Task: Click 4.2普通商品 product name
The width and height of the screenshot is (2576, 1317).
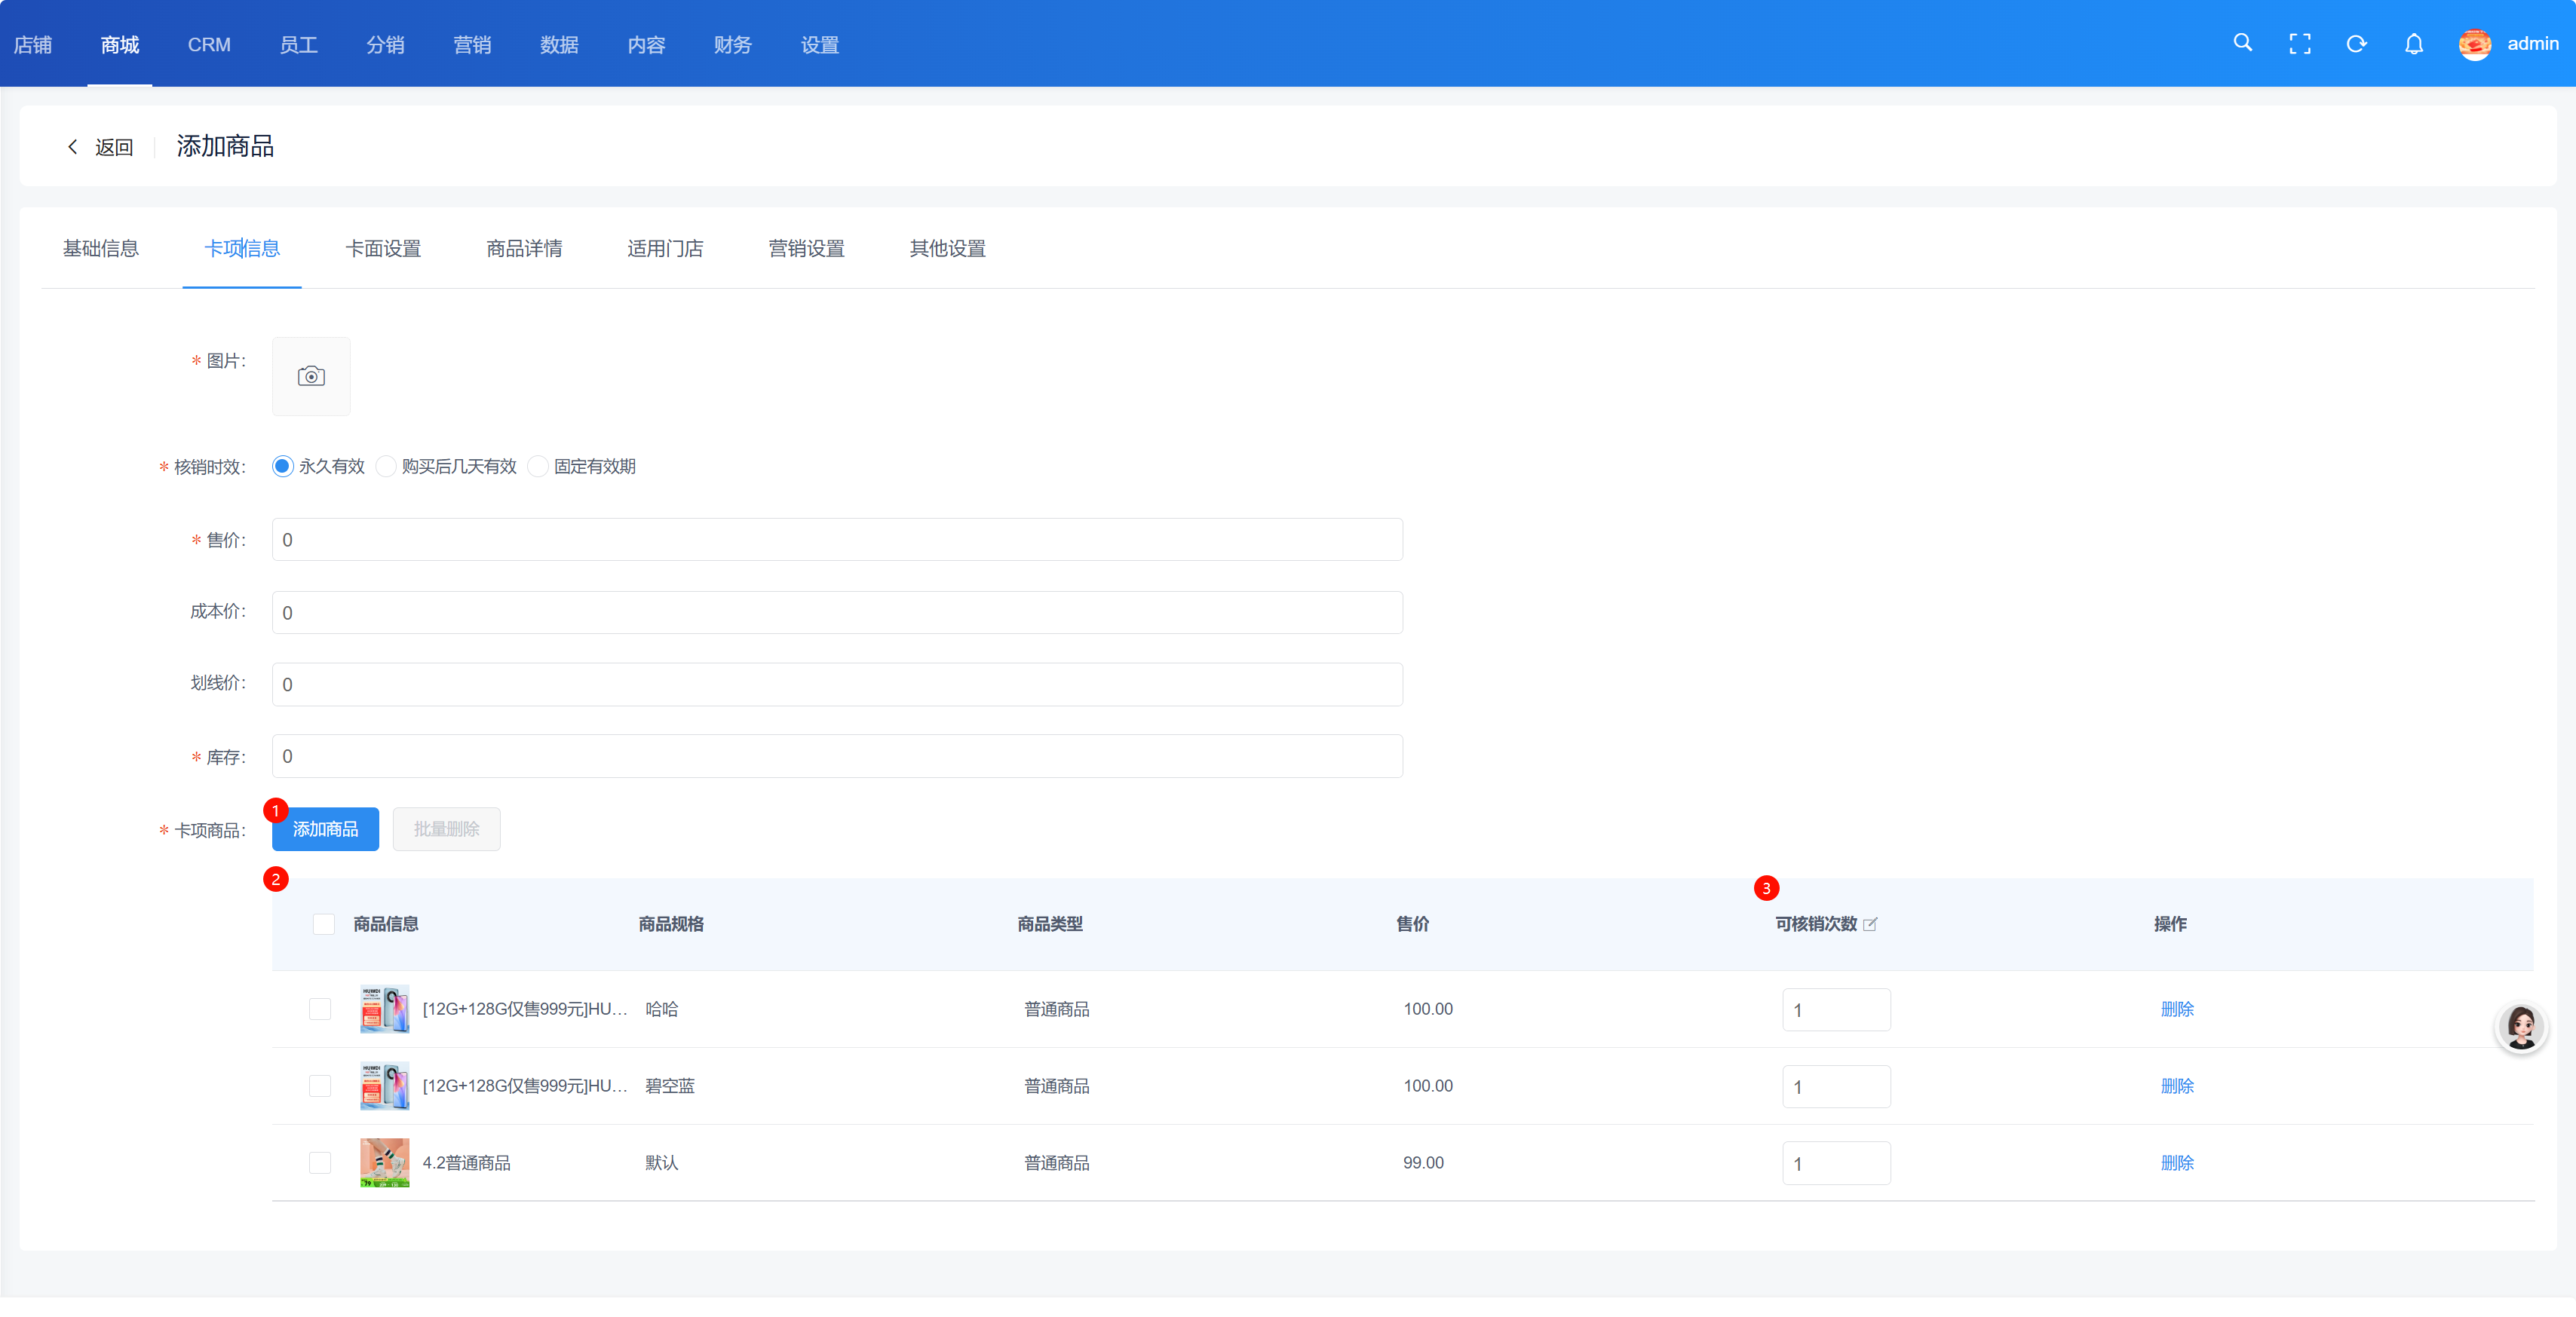Action: [x=466, y=1163]
